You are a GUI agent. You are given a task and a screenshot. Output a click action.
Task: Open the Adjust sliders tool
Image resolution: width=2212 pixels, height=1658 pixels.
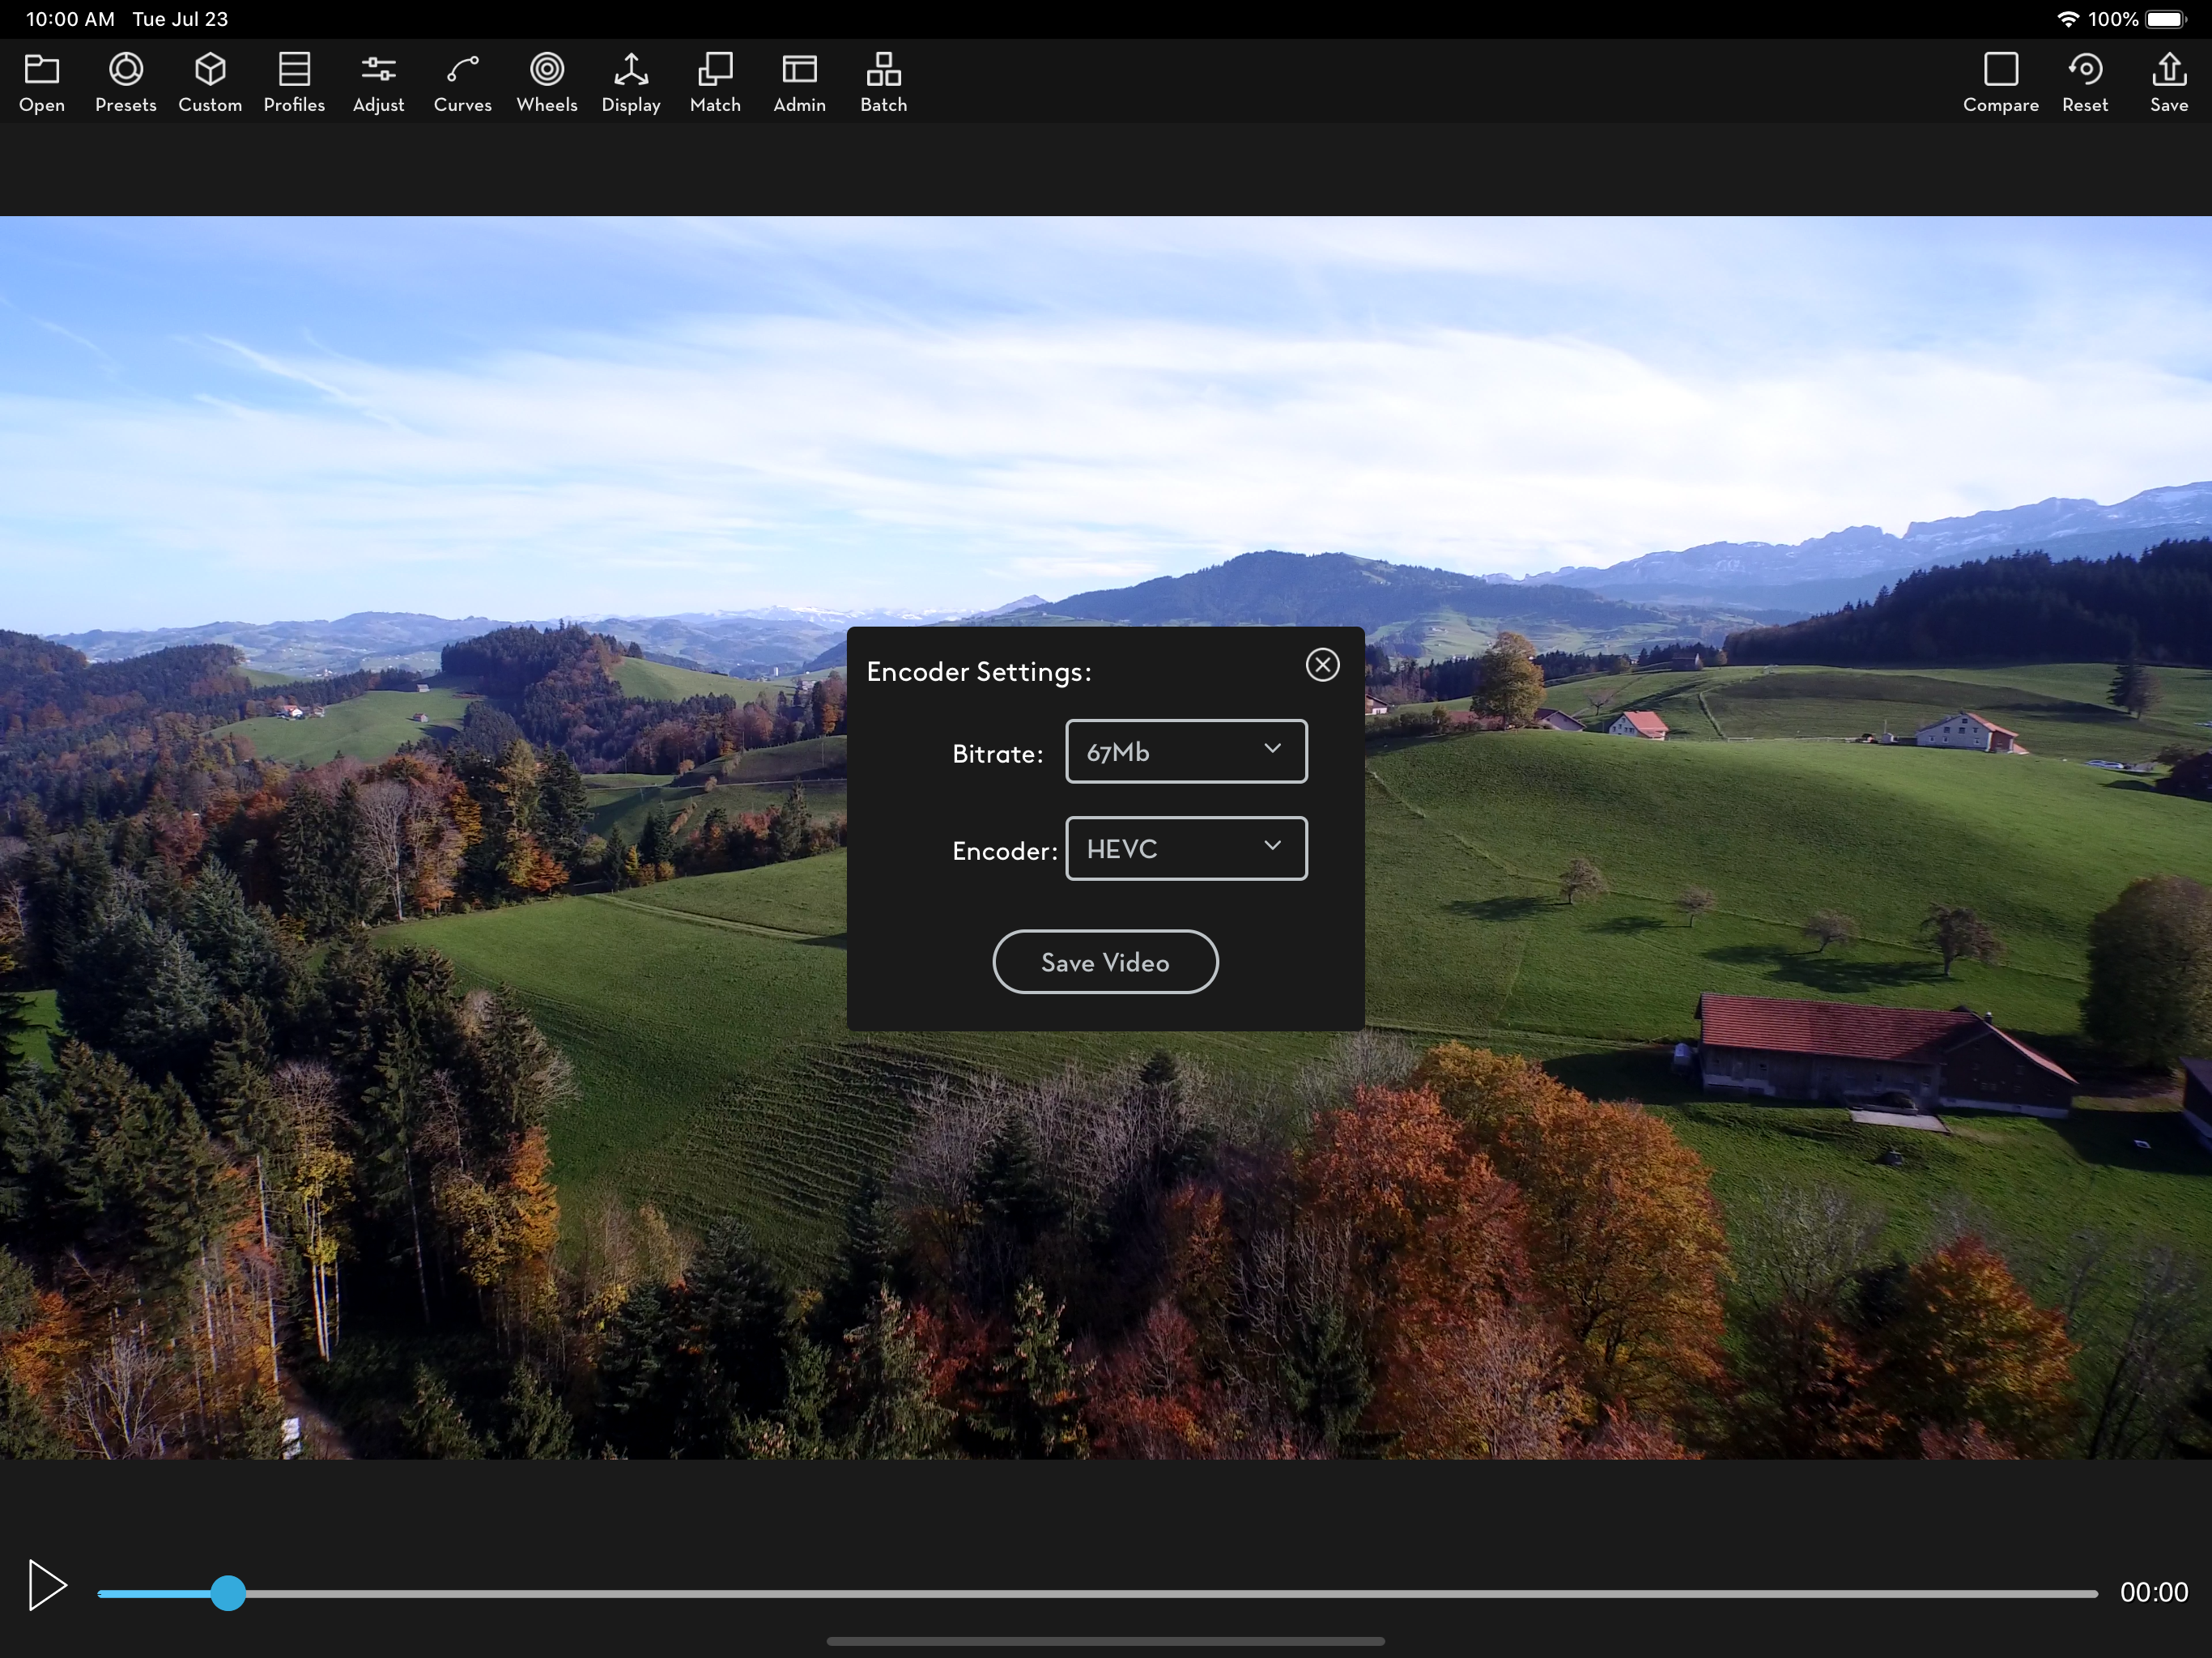pyautogui.click(x=378, y=82)
